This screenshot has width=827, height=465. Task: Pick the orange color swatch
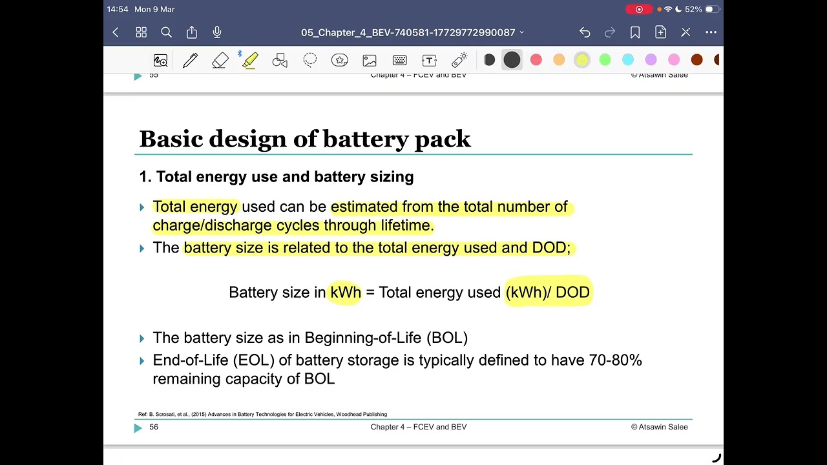click(x=559, y=60)
